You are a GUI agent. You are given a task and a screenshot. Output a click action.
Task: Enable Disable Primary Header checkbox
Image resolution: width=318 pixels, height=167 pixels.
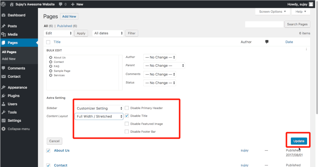point(127,108)
